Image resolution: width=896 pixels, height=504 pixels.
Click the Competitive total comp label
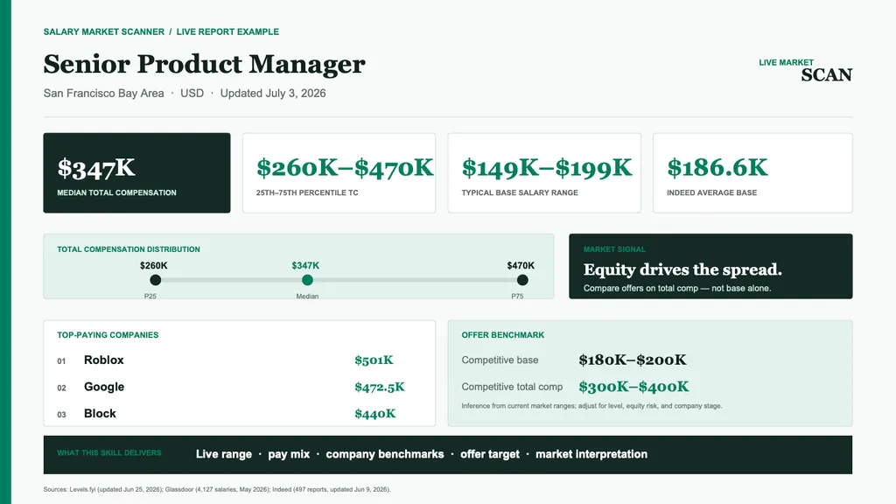[x=512, y=387]
